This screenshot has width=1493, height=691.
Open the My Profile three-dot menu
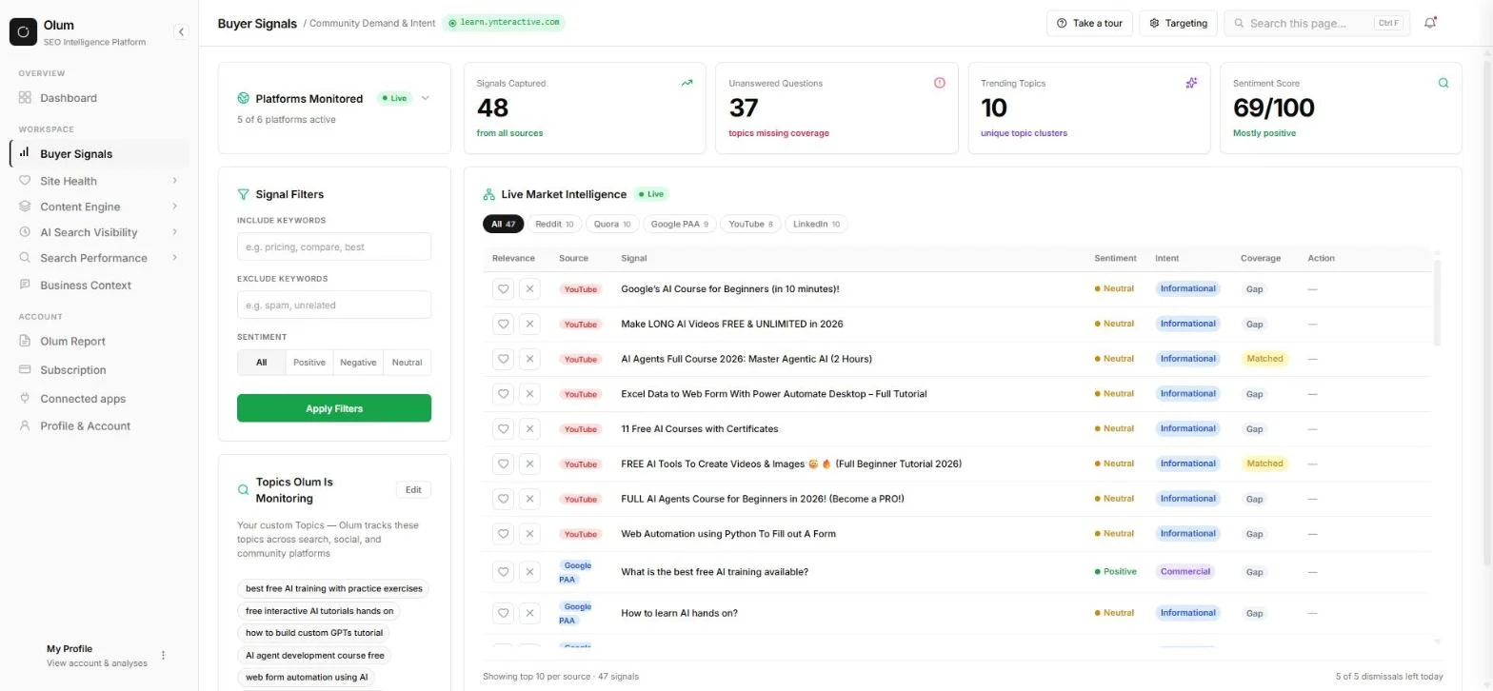163,655
